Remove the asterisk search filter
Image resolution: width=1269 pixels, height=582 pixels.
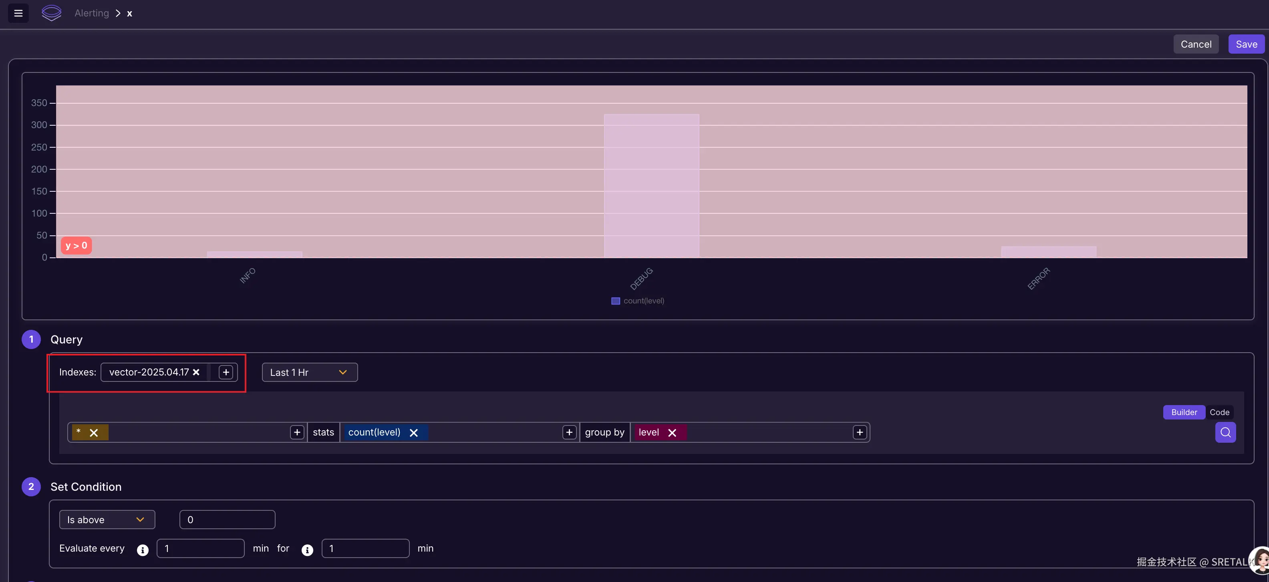94,433
